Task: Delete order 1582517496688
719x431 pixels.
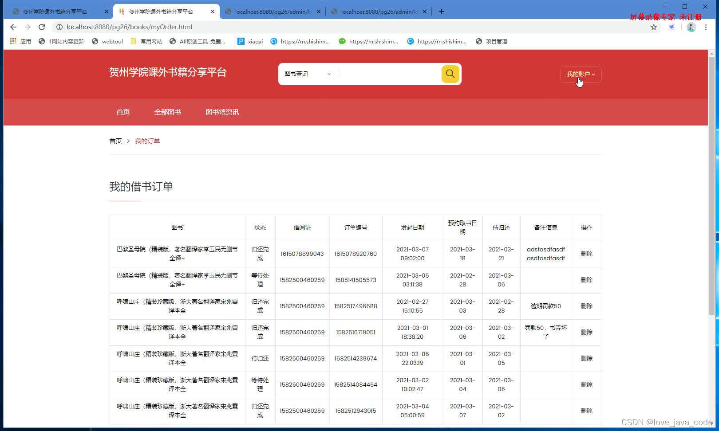Action: click(587, 306)
